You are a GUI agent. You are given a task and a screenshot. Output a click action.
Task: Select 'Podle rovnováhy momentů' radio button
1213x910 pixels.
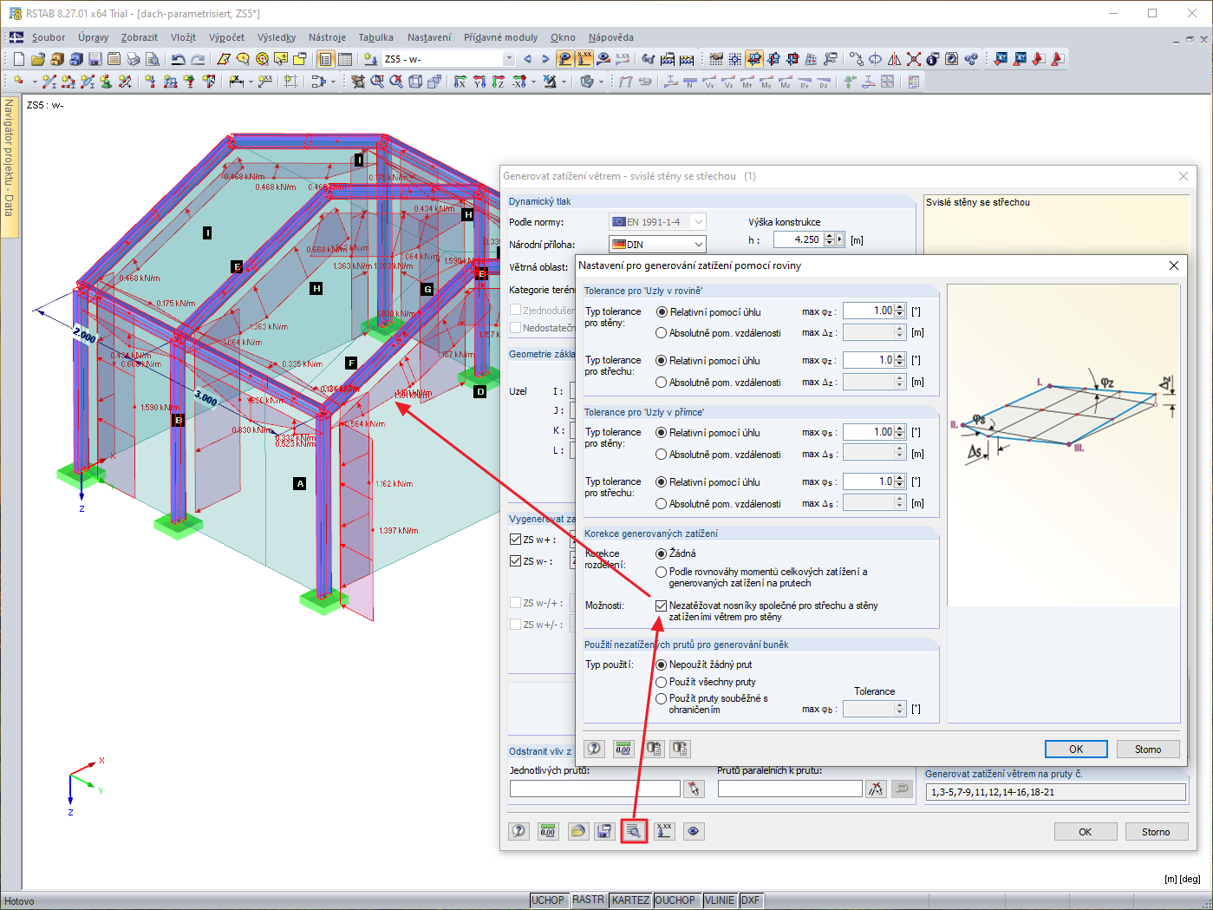(662, 573)
